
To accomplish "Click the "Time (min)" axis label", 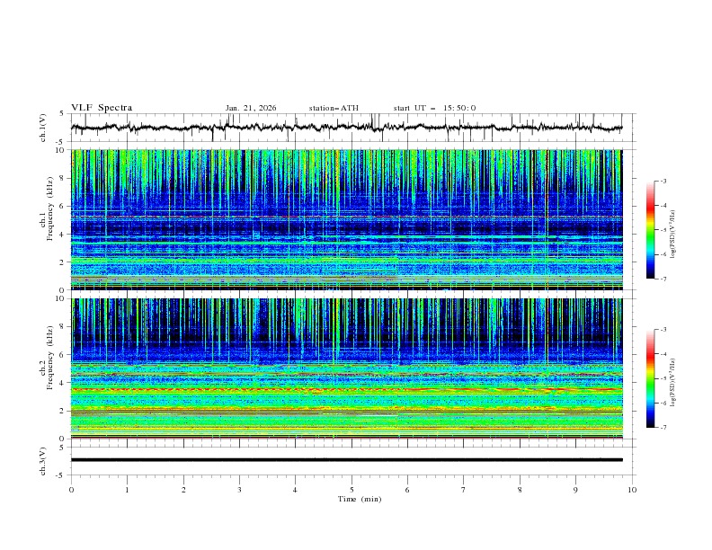I will click(x=360, y=499).
